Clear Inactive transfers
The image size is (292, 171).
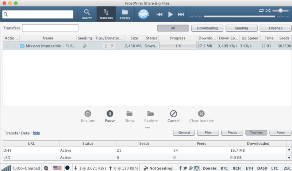coord(201,117)
